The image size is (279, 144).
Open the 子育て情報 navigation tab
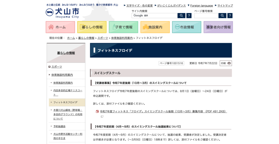coord(123,27)
